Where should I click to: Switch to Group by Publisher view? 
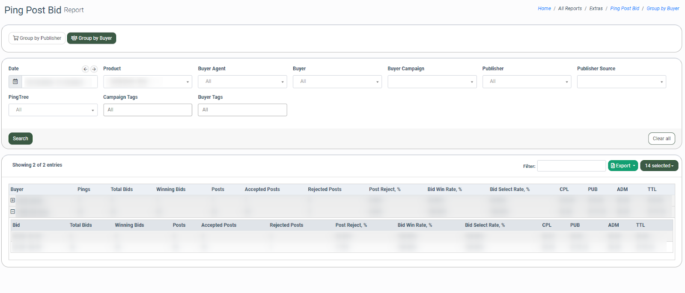[x=37, y=38]
